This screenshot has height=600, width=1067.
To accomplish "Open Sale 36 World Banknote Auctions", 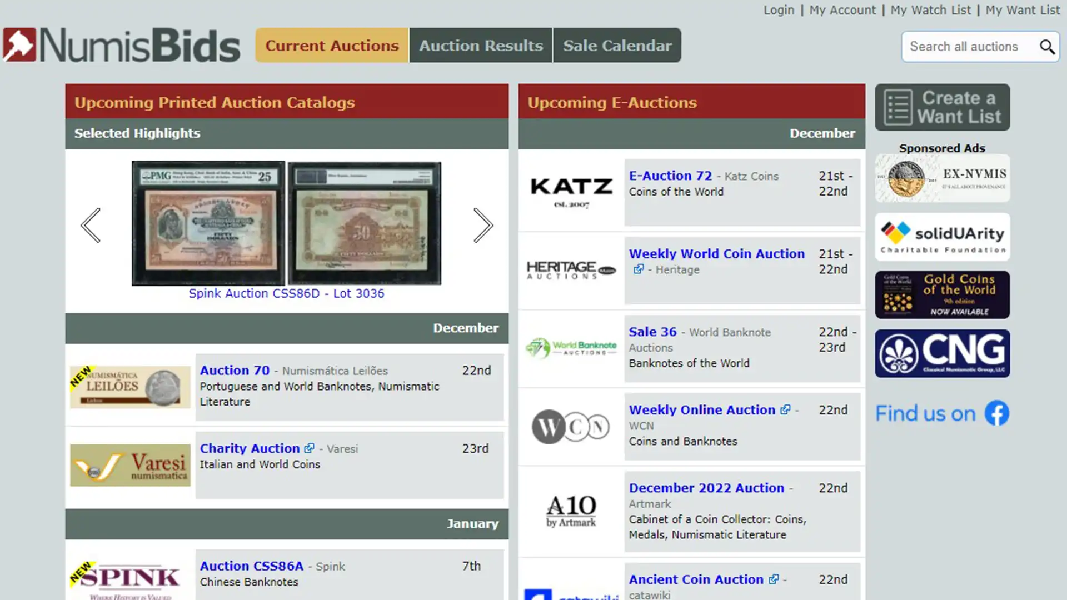I will coord(652,332).
